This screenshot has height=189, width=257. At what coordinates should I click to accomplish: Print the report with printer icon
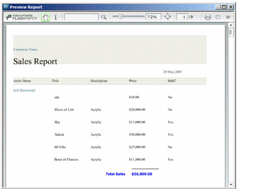click(207, 17)
